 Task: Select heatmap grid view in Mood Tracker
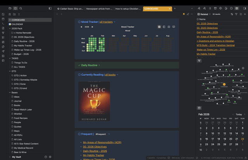(159, 27)
